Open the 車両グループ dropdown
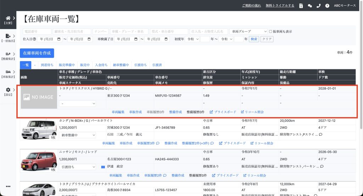 click(248, 31)
